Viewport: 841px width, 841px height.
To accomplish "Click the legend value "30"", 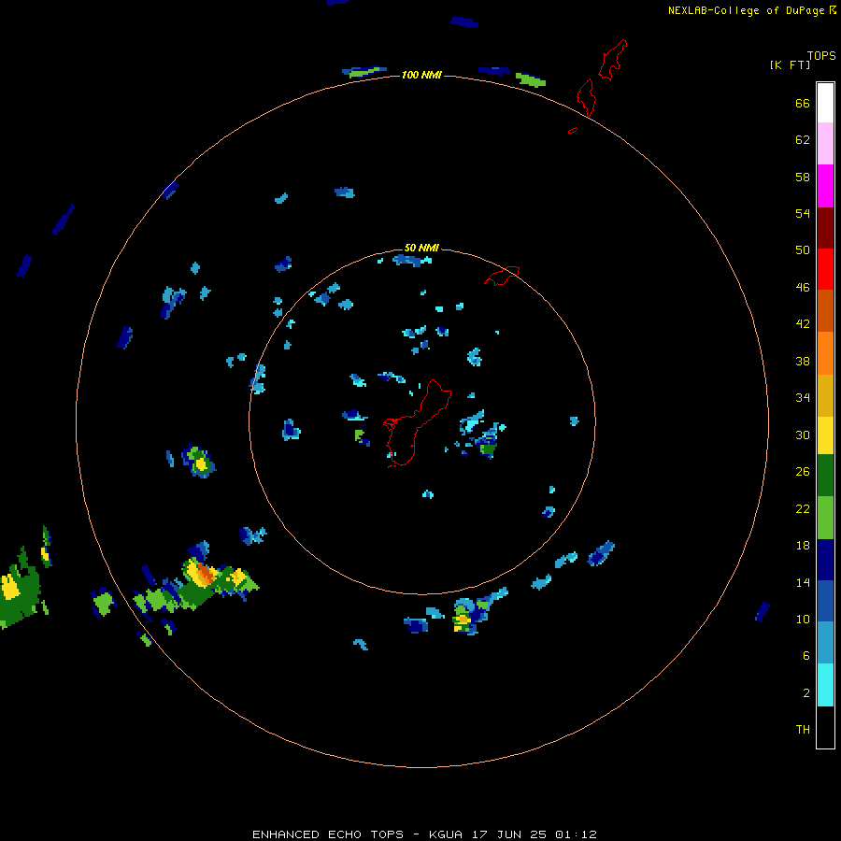I will click(x=803, y=435).
